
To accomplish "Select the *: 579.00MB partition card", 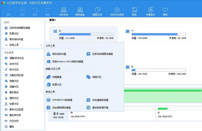I will click(156, 34).
